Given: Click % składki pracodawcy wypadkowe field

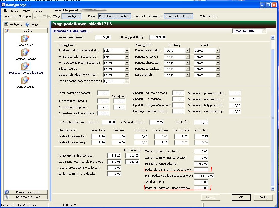Looking at the screenshot, I should 161,142.
